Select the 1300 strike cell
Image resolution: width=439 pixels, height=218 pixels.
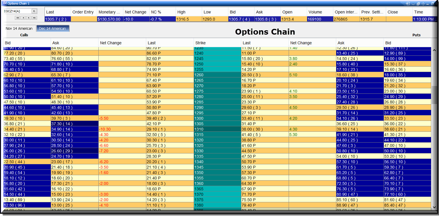point(217,118)
